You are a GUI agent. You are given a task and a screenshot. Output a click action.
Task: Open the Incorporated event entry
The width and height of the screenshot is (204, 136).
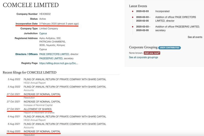click(162, 11)
